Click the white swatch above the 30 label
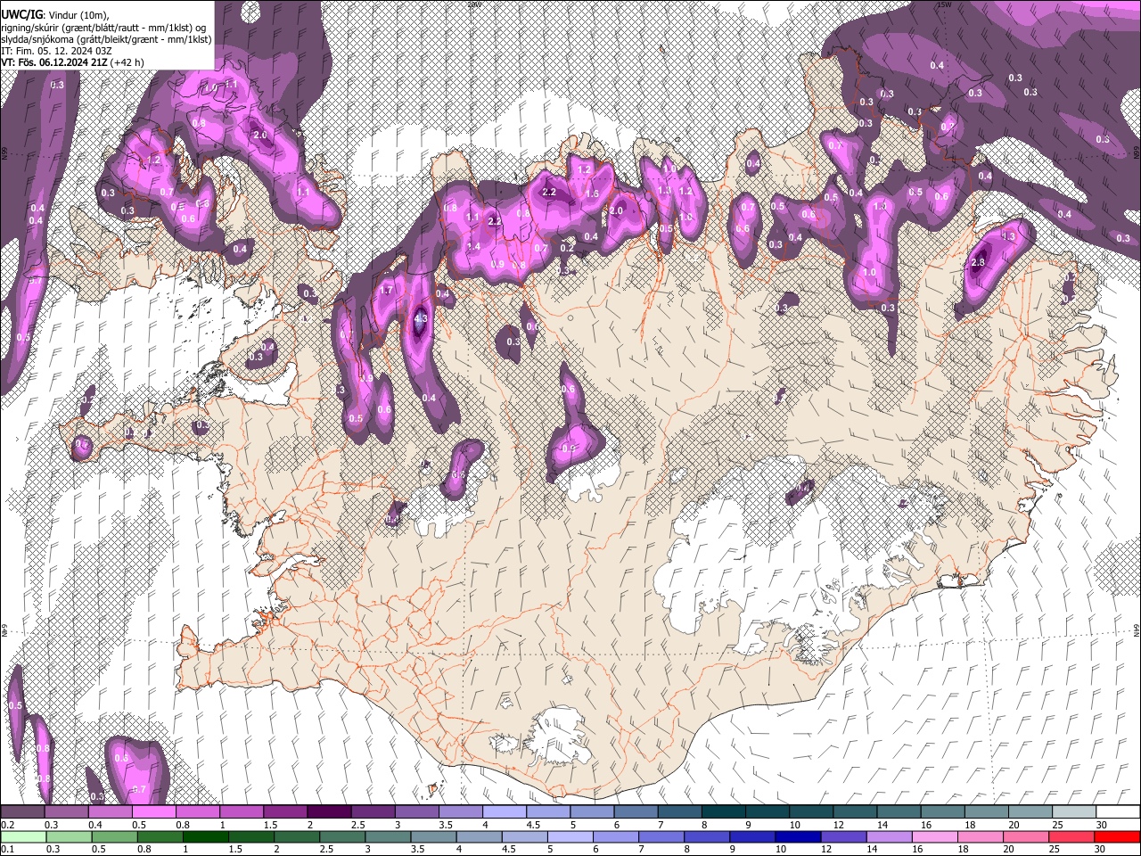 tap(1119, 812)
